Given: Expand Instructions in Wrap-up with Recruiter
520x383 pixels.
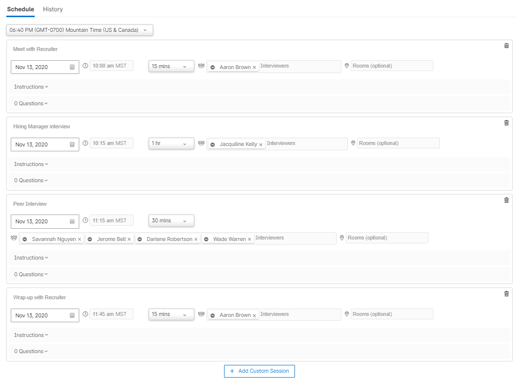Looking at the screenshot, I should (31, 335).
